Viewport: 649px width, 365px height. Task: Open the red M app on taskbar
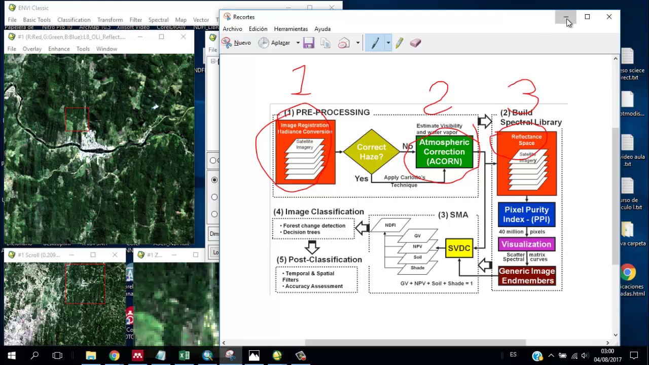(x=137, y=355)
